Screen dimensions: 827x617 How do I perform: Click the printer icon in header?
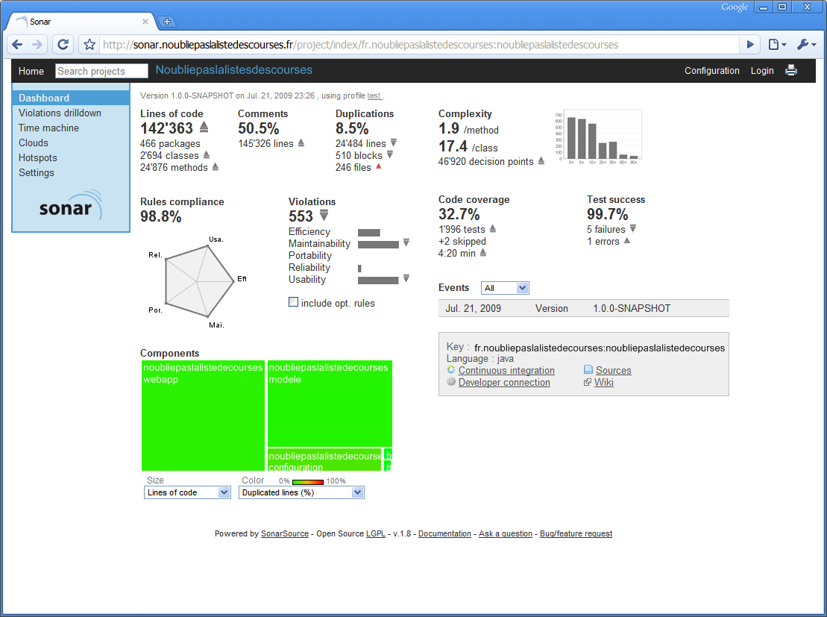click(791, 71)
